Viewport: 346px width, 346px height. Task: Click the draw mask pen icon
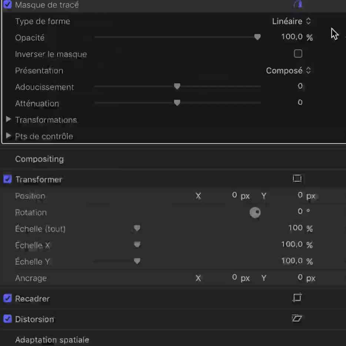tap(298, 4)
